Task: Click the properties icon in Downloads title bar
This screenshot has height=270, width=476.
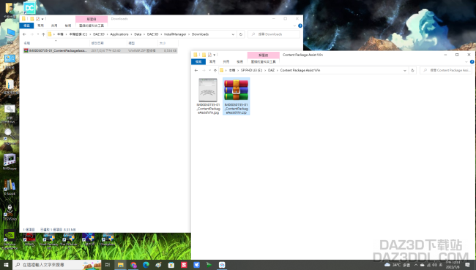Action: tap(37, 19)
